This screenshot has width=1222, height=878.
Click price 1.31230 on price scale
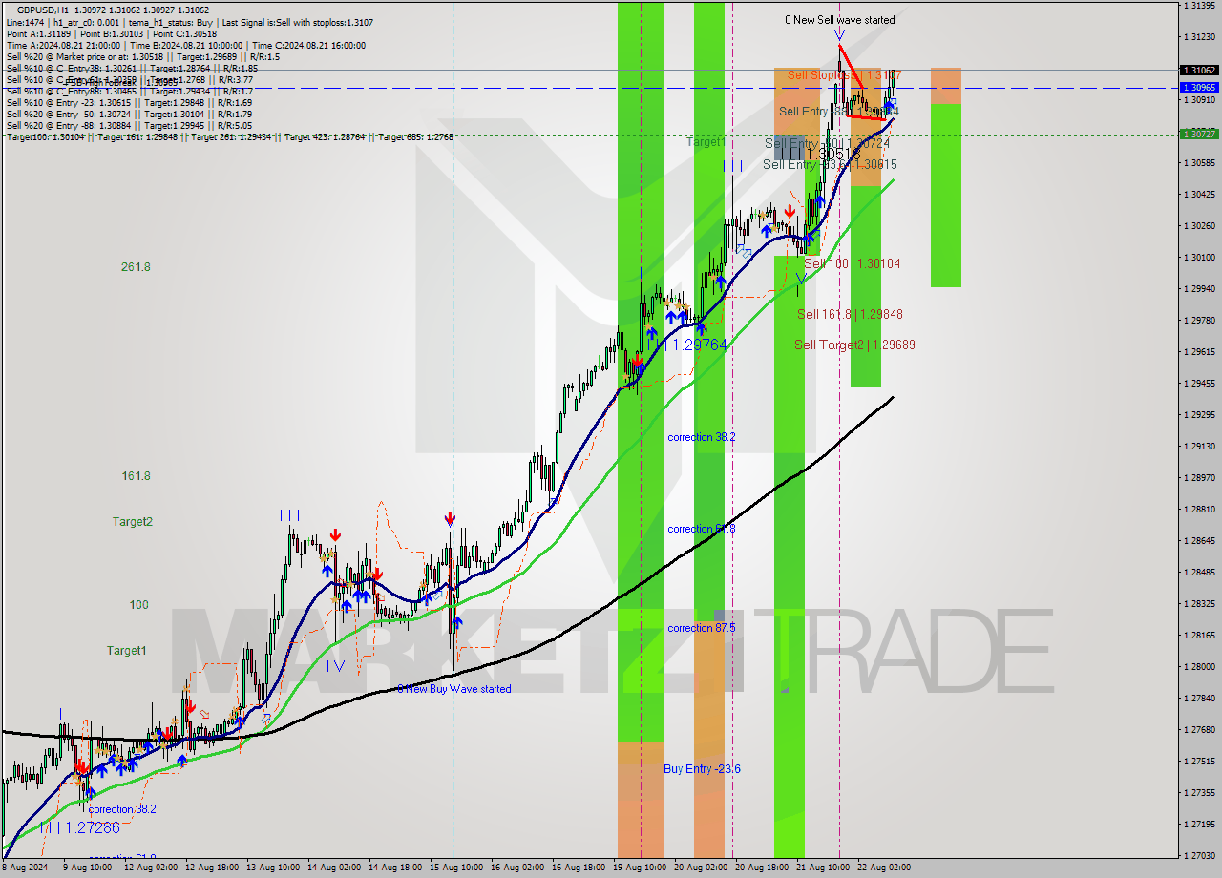point(1199,37)
